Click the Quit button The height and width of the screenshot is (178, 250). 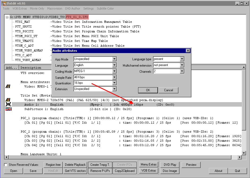click(x=237, y=171)
